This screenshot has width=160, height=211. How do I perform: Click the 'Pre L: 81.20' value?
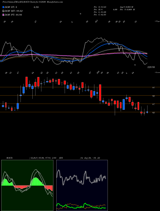100,12
